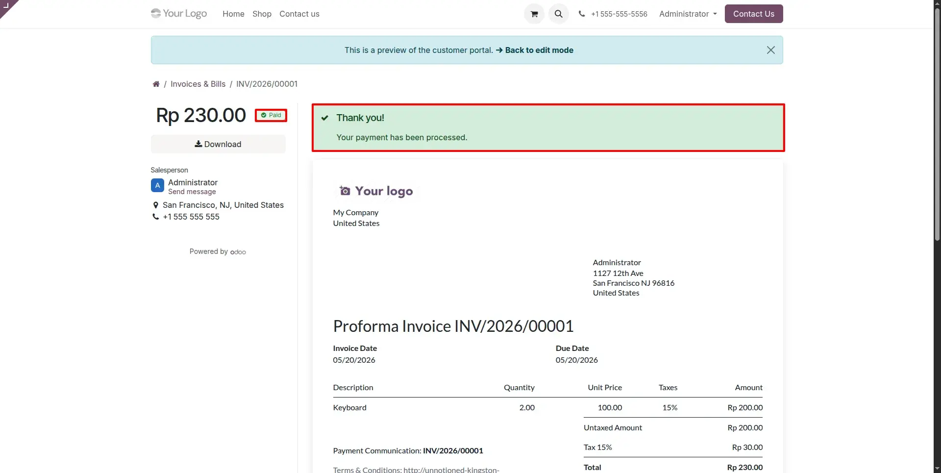Click Send message under Administrator
The height and width of the screenshot is (473, 941).
[192, 192]
